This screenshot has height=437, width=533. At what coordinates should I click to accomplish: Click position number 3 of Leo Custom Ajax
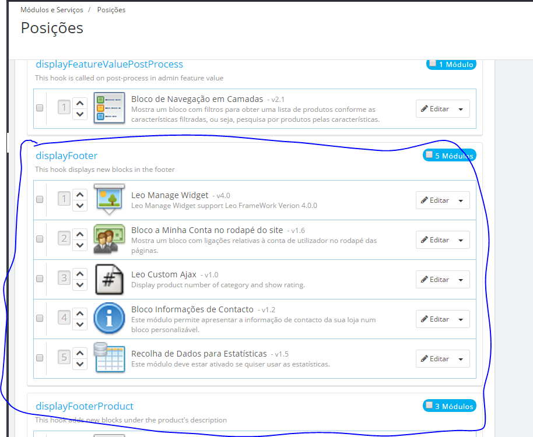[x=64, y=278]
